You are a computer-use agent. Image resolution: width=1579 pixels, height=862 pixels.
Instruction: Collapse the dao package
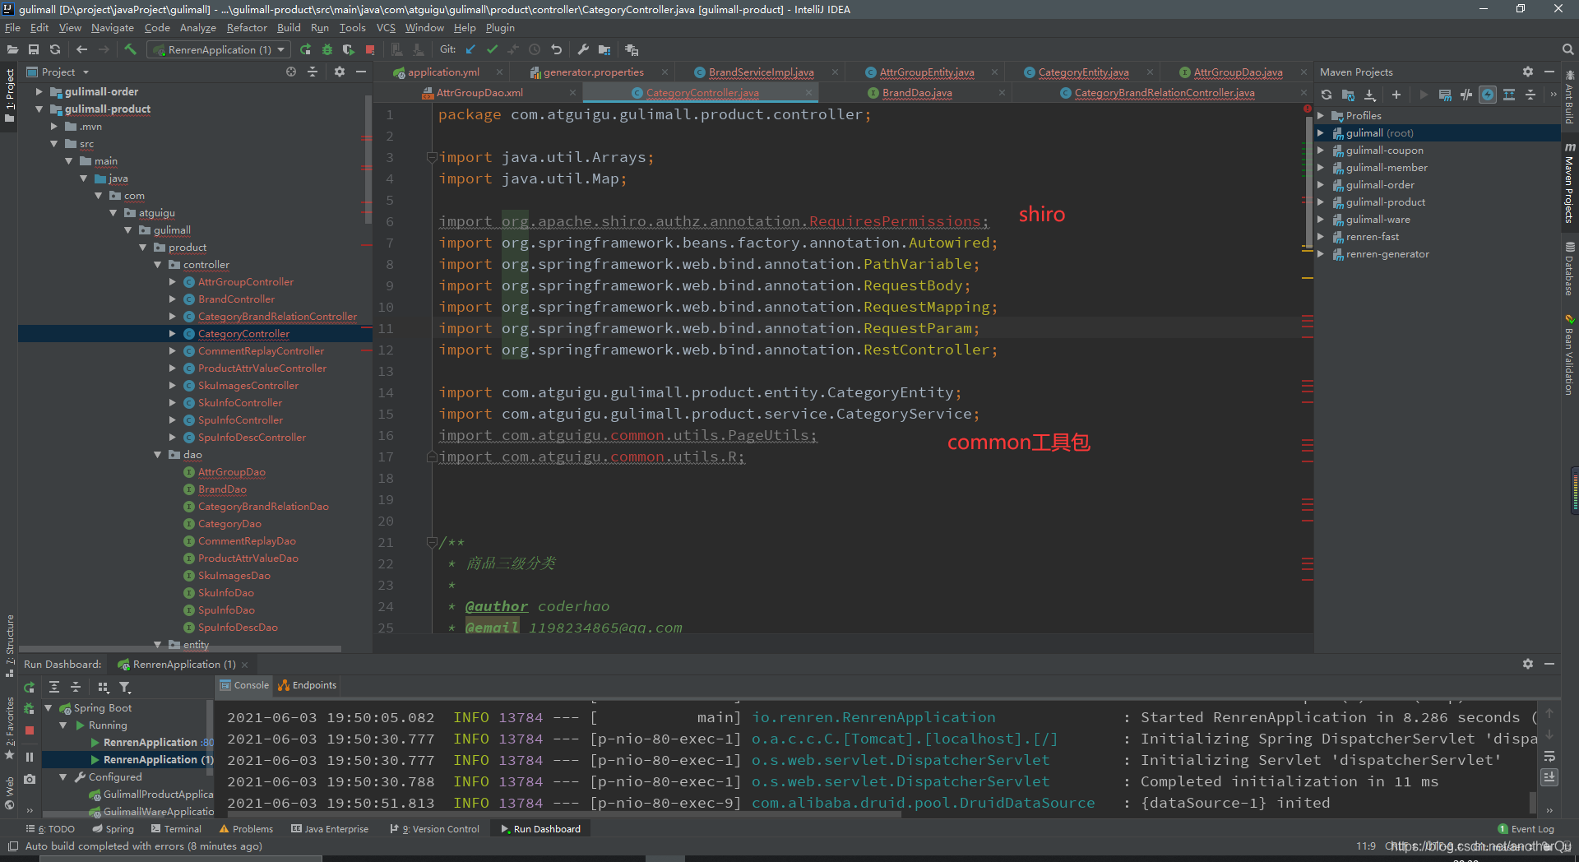point(158,455)
